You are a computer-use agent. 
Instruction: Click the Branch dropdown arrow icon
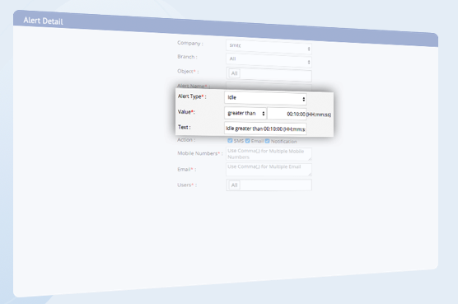309,63
